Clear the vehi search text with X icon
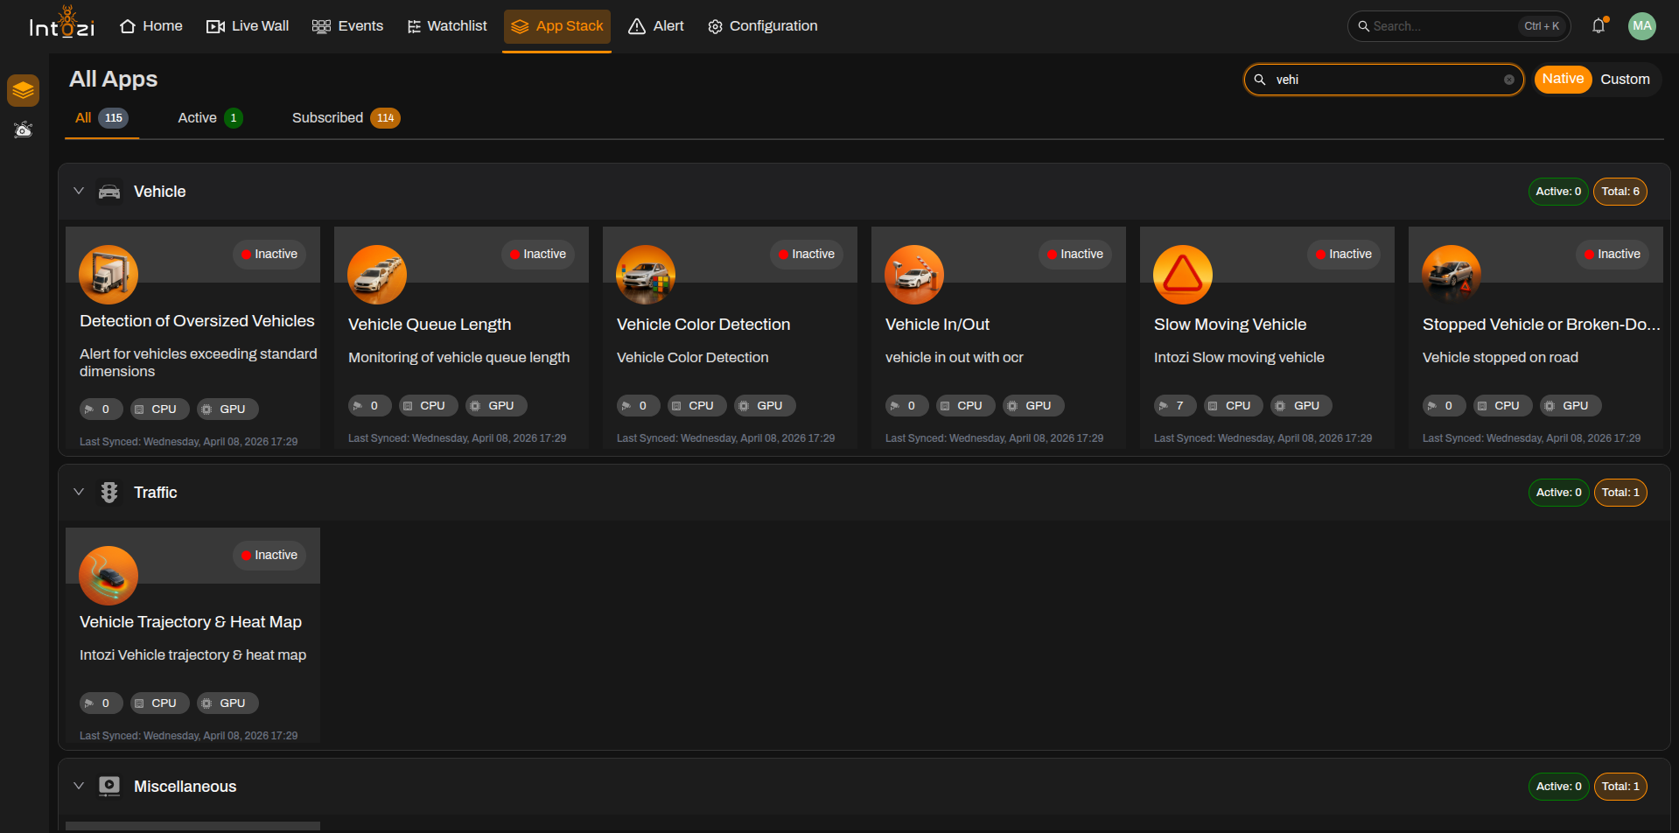The image size is (1679, 833). tap(1509, 80)
